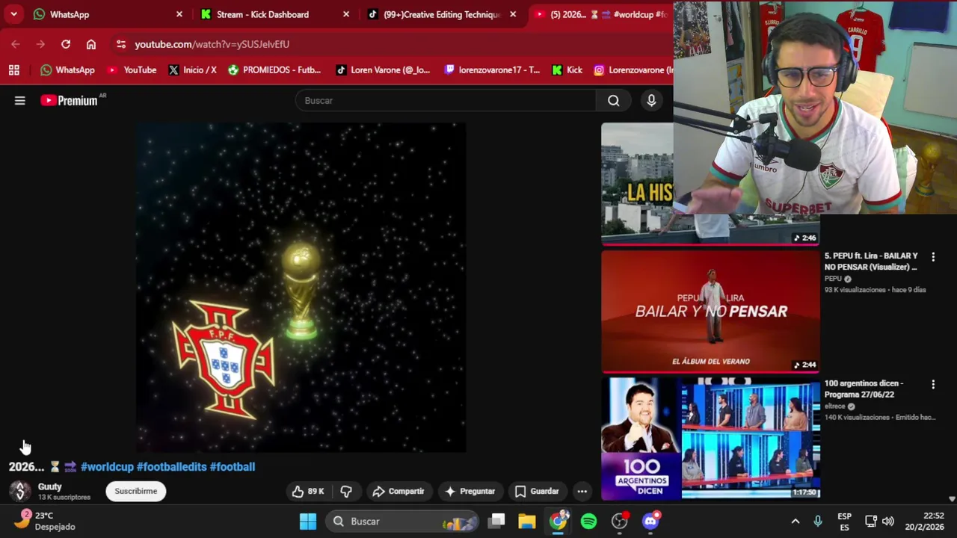
Task: Open the Guuty channel avatar
Action: (x=19, y=491)
